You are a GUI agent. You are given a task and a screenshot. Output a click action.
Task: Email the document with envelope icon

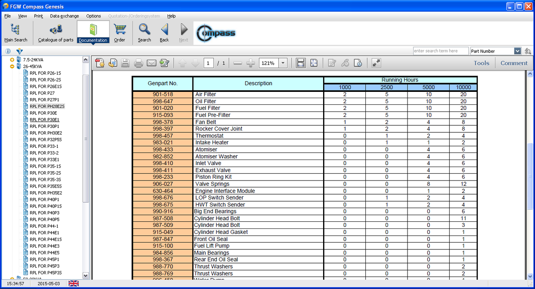pos(151,63)
